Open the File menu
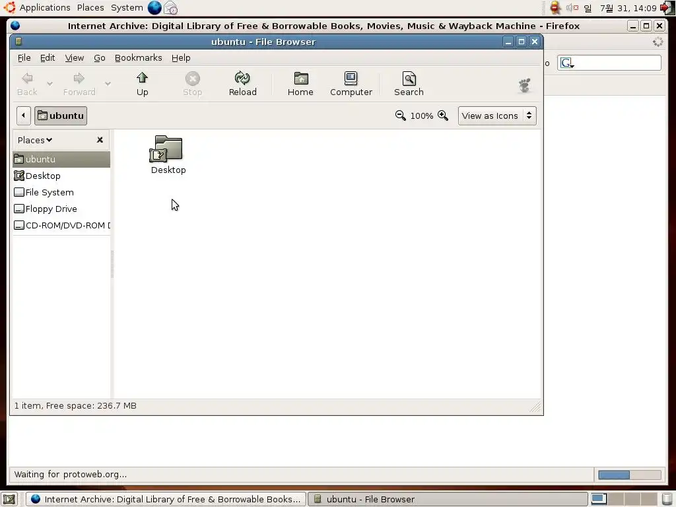 [24, 58]
